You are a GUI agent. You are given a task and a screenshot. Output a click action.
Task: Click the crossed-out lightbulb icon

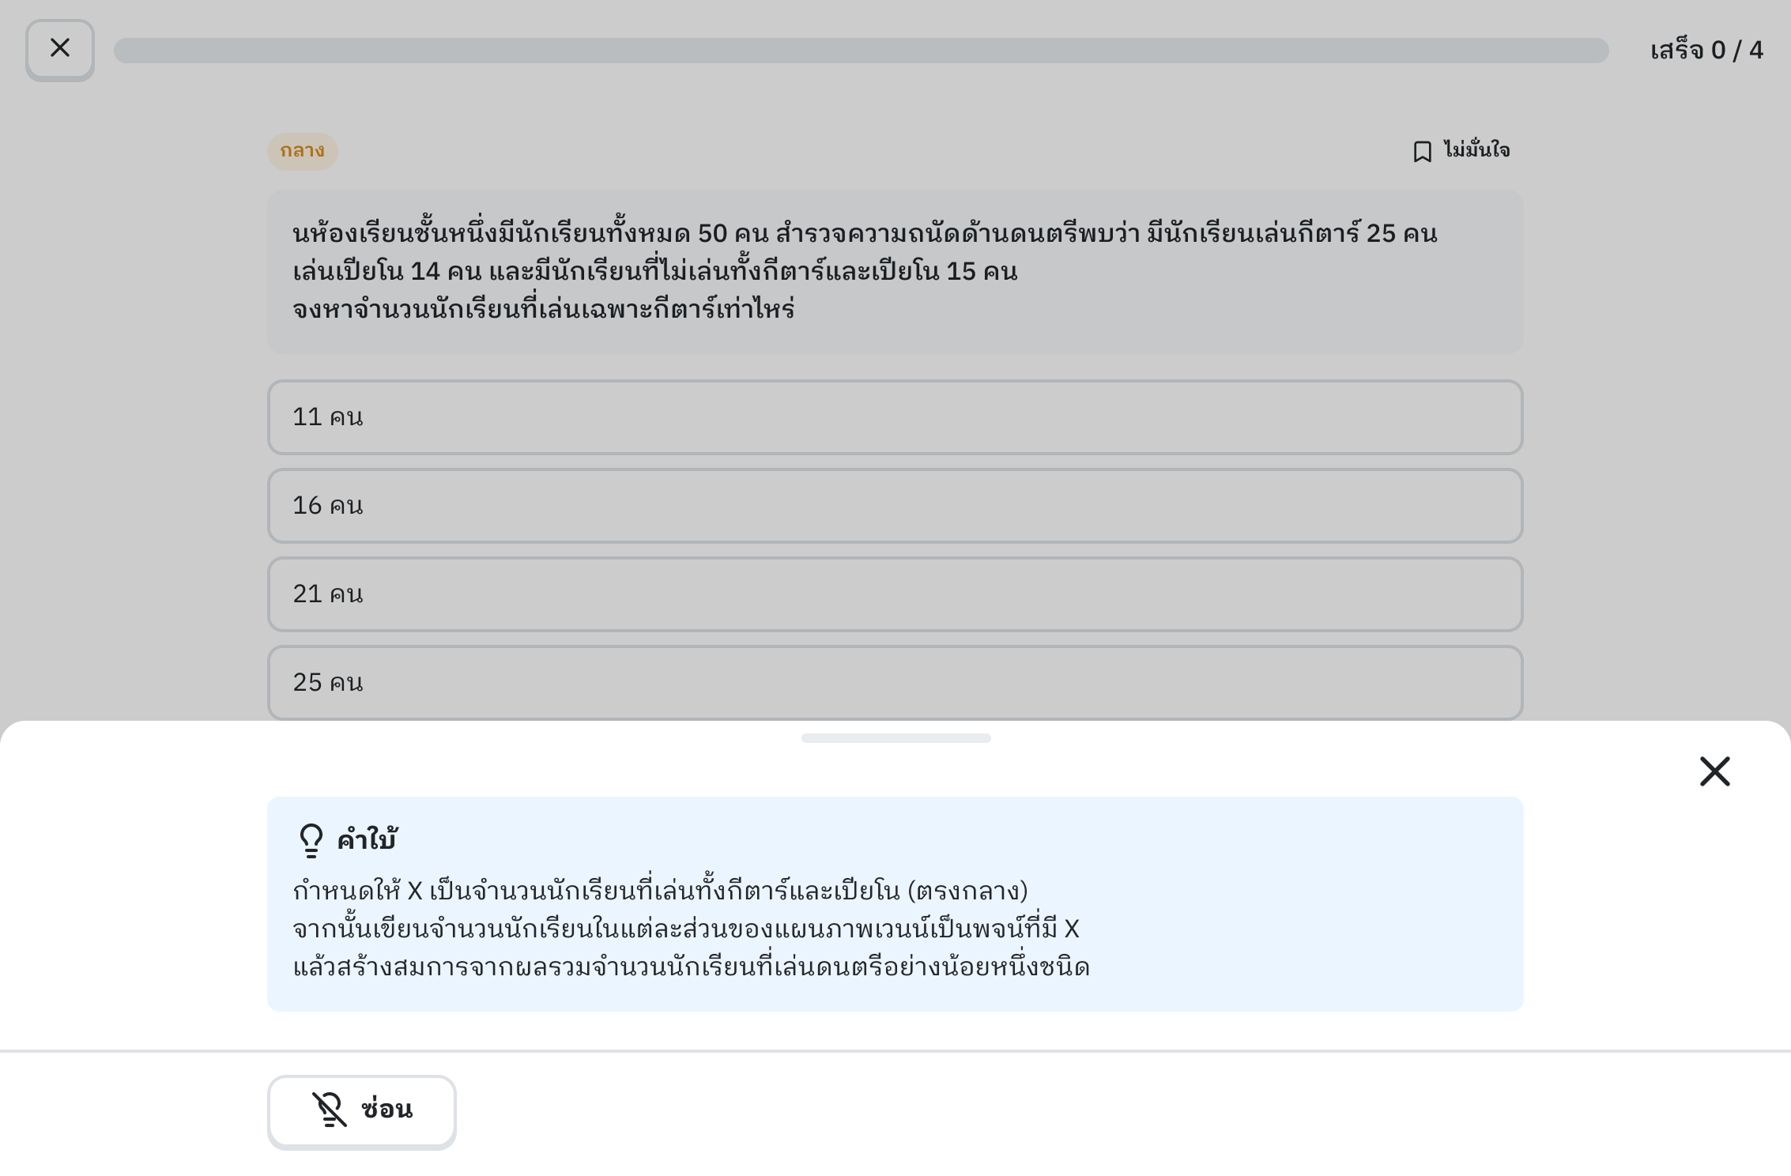329,1110
